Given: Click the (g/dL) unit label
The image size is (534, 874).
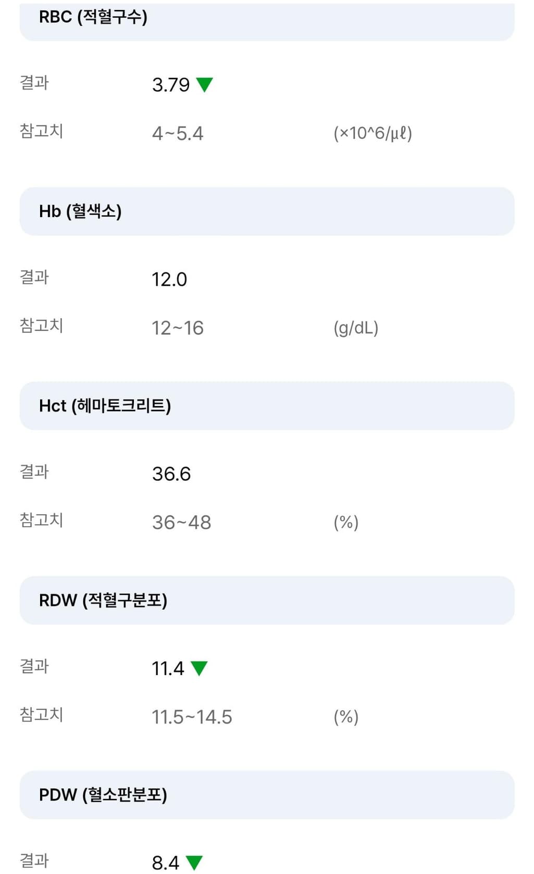Looking at the screenshot, I should pos(356,328).
